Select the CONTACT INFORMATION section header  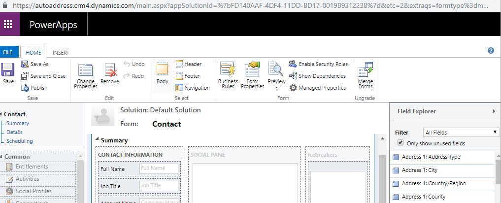tap(131, 155)
